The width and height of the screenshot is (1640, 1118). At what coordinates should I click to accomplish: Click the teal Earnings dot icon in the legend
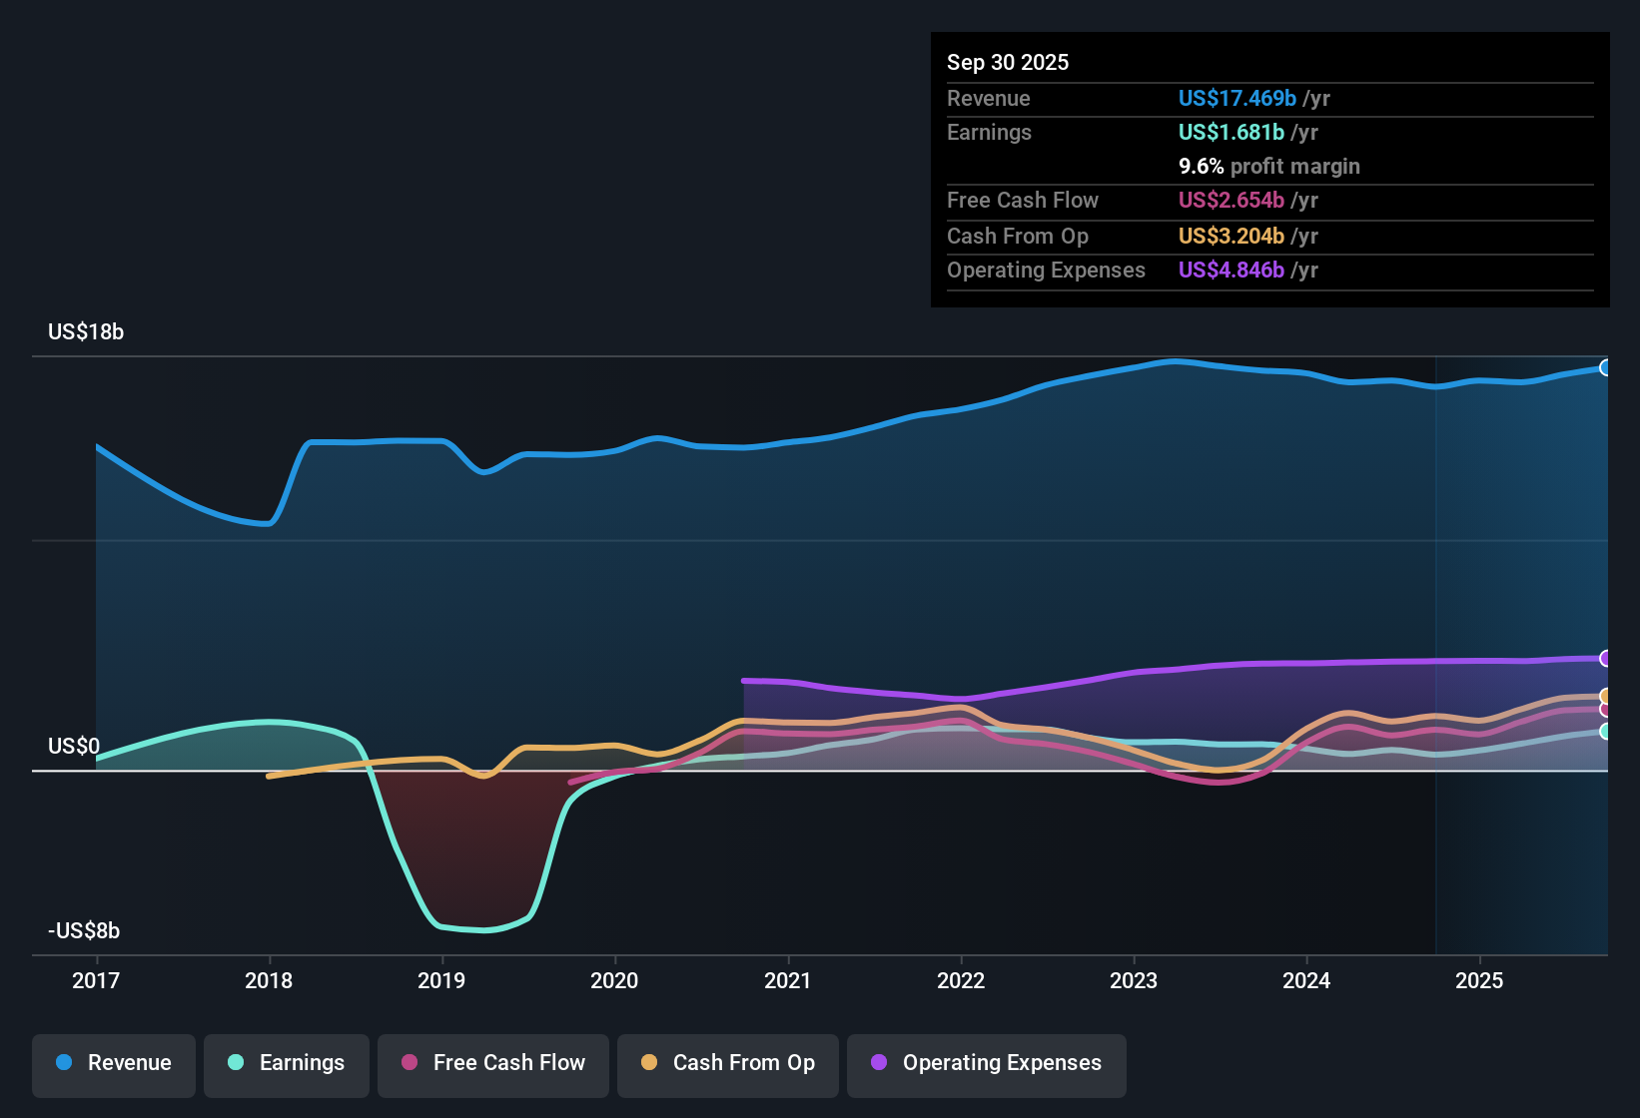click(x=234, y=1063)
